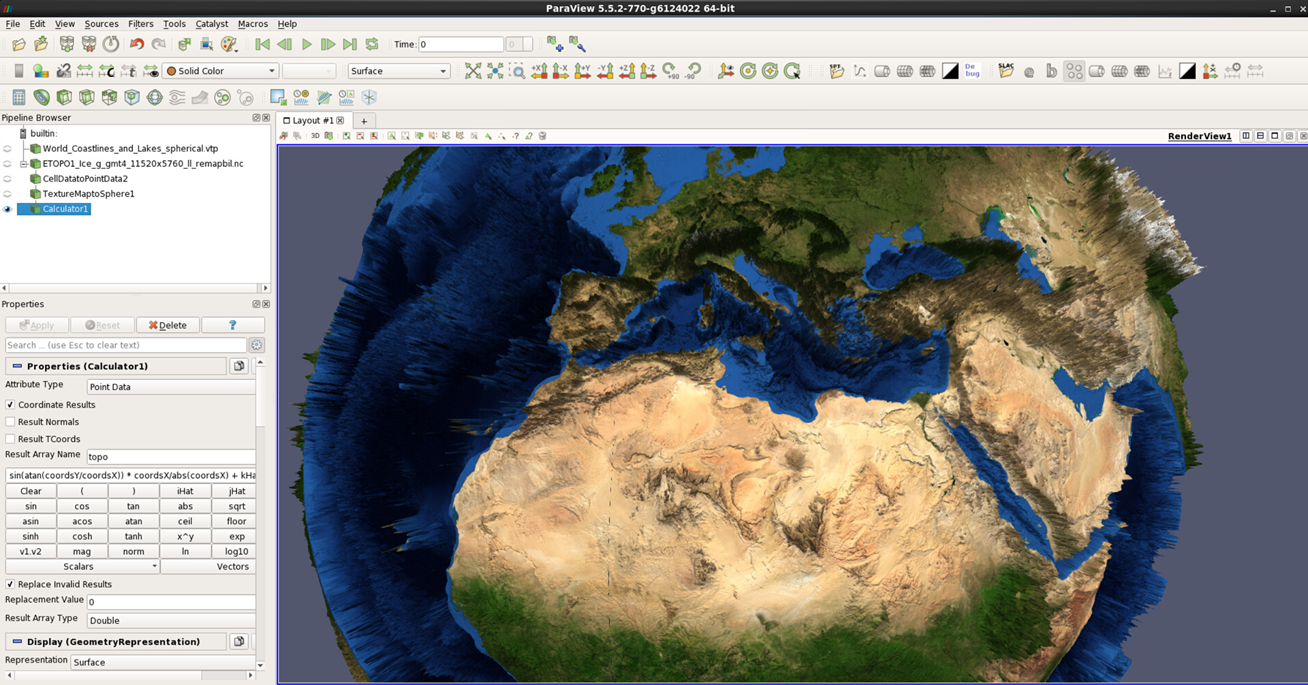The width and height of the screenshot is (1308, 685).
Task: Click the iHat button
Action: coord(185,491)
